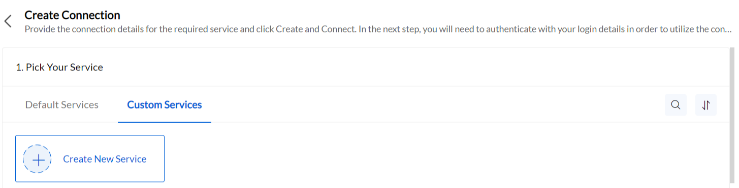Click the sort arrows icon
This screenshot has height=188, width=739.
(x=706, y=105)
